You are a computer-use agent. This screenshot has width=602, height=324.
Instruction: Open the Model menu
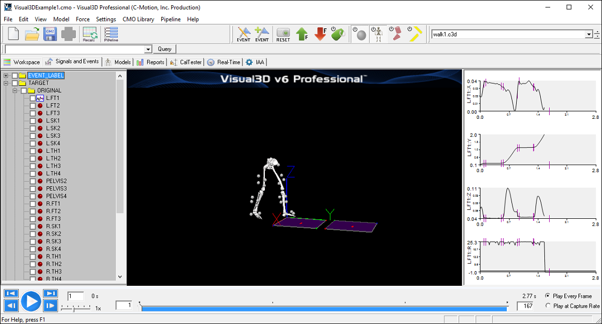pos(61,19)
